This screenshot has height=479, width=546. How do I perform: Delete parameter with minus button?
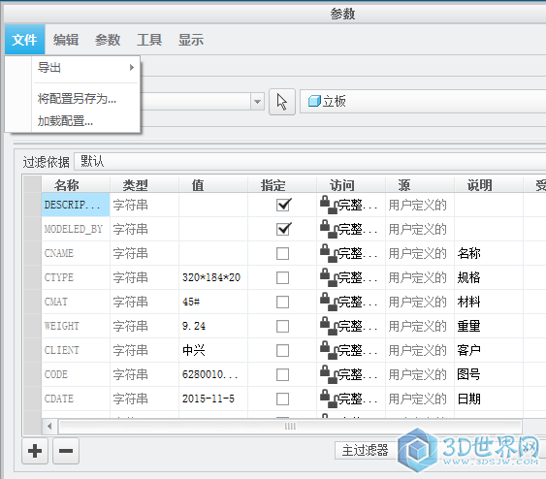pos(66,451)
